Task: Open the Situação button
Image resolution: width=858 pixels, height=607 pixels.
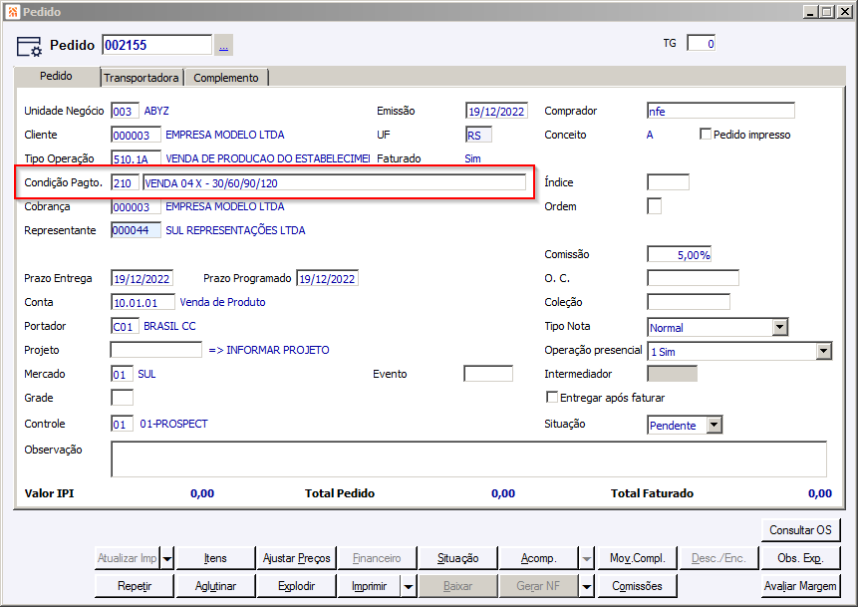Action: tap(458, 558)
